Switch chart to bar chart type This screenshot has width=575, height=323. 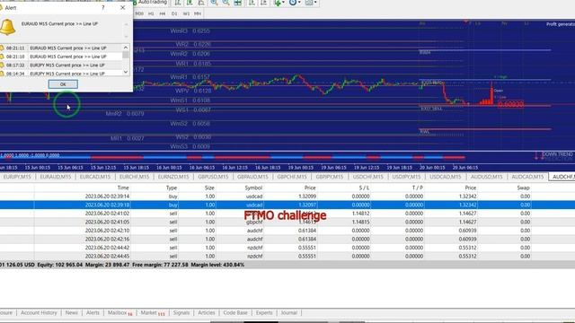click(x=178, y=2)
